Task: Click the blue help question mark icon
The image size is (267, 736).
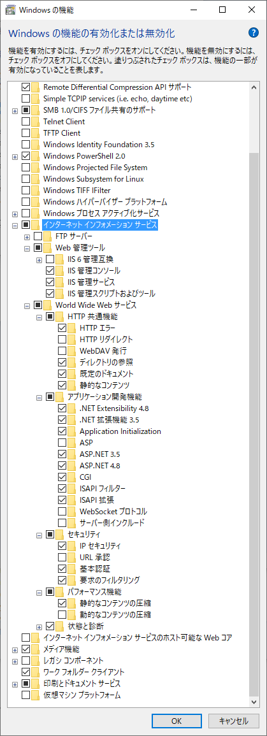Action: click(x=253, y=32)
